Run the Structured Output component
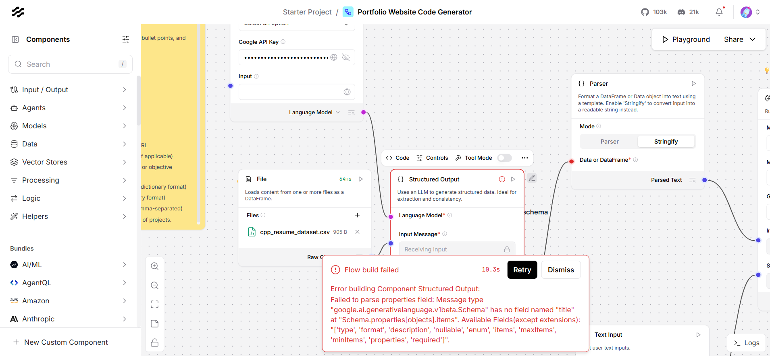 513,179
